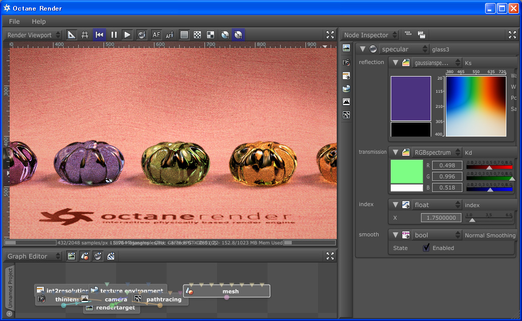Click the histogram imager icon in inspector sidebar

(346, 102)
